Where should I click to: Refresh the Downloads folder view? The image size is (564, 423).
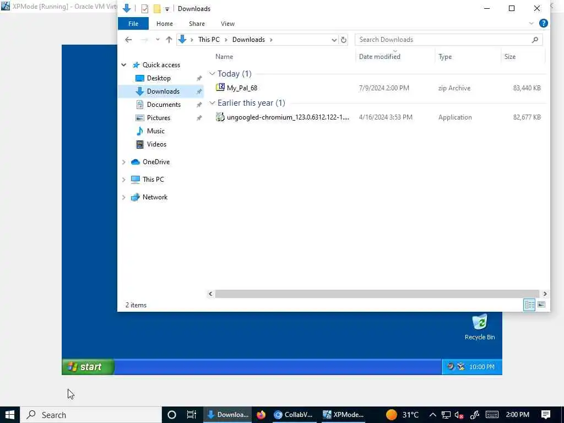344,40
